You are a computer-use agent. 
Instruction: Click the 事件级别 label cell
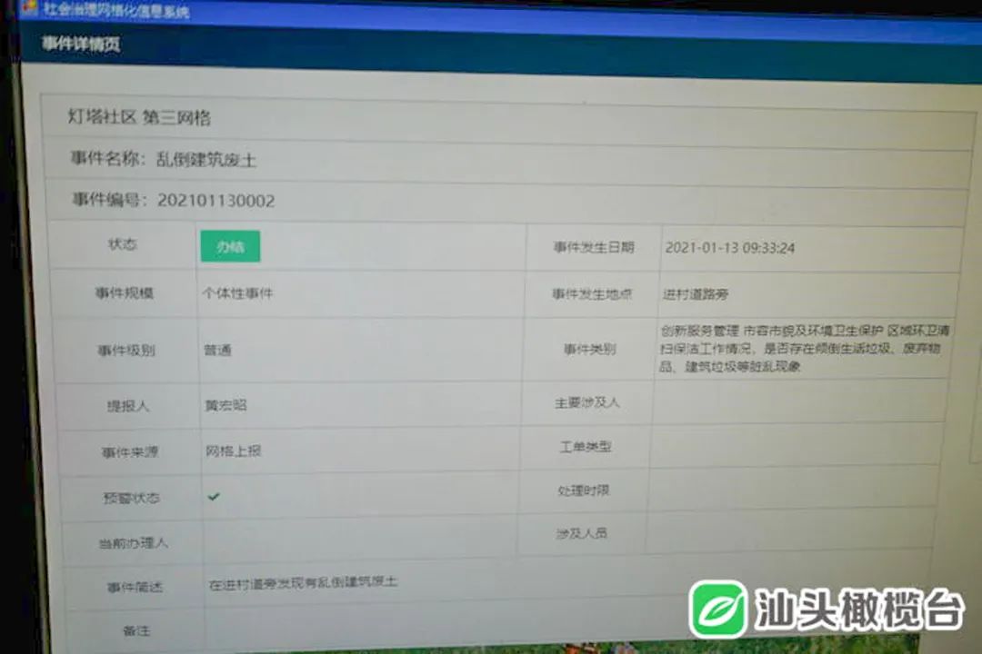coord(126,350)
